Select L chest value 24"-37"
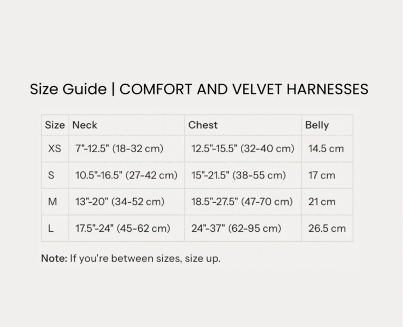Screen dimensions: 403x327 point(236,229)
